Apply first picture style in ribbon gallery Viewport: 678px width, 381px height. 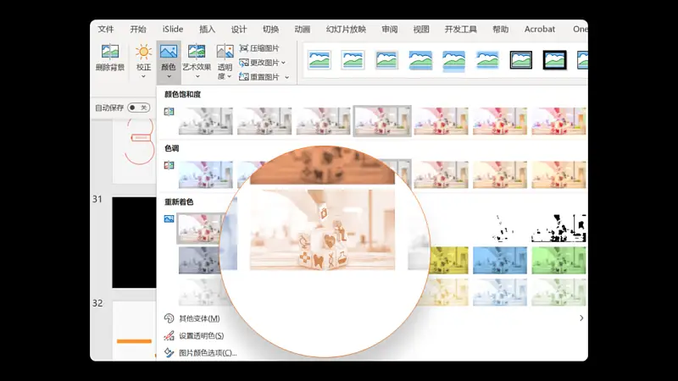point(320,60)
